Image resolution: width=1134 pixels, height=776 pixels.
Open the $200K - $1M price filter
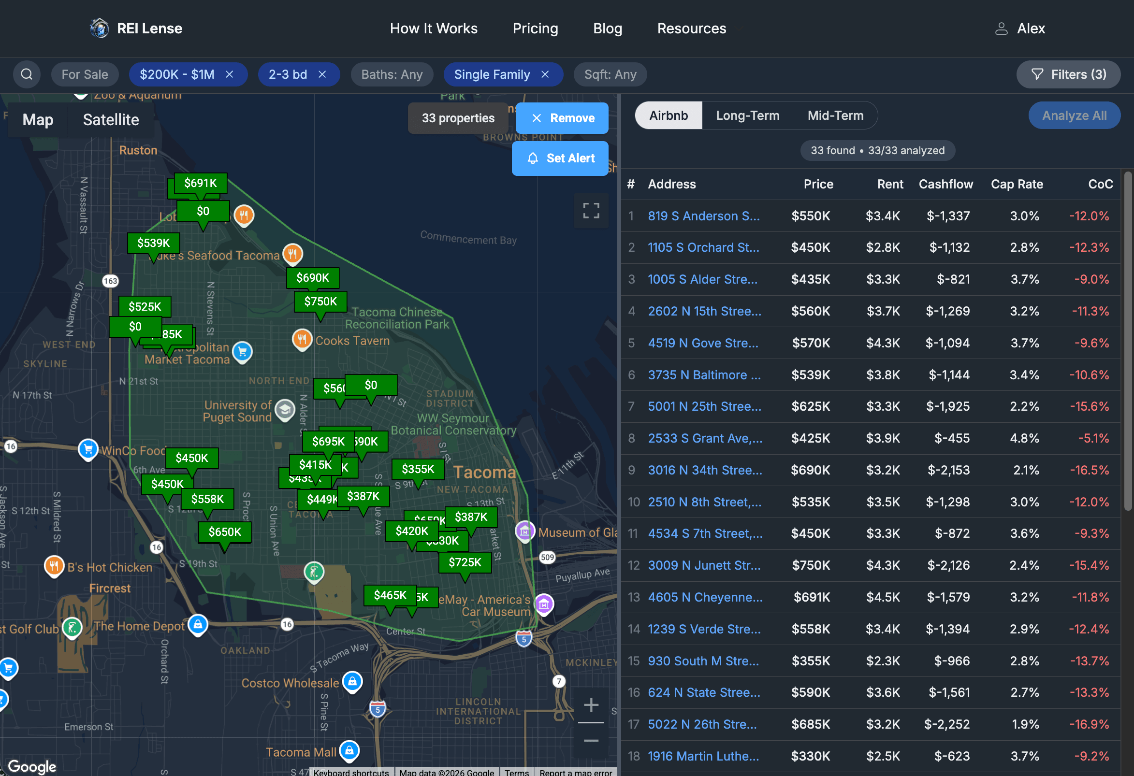[178, 74]
